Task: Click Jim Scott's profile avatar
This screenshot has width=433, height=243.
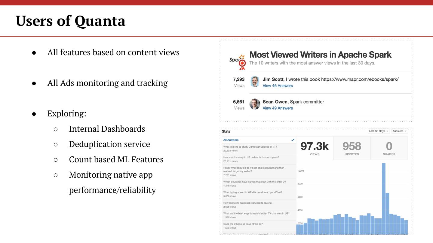Action: (x=255, y=82)
